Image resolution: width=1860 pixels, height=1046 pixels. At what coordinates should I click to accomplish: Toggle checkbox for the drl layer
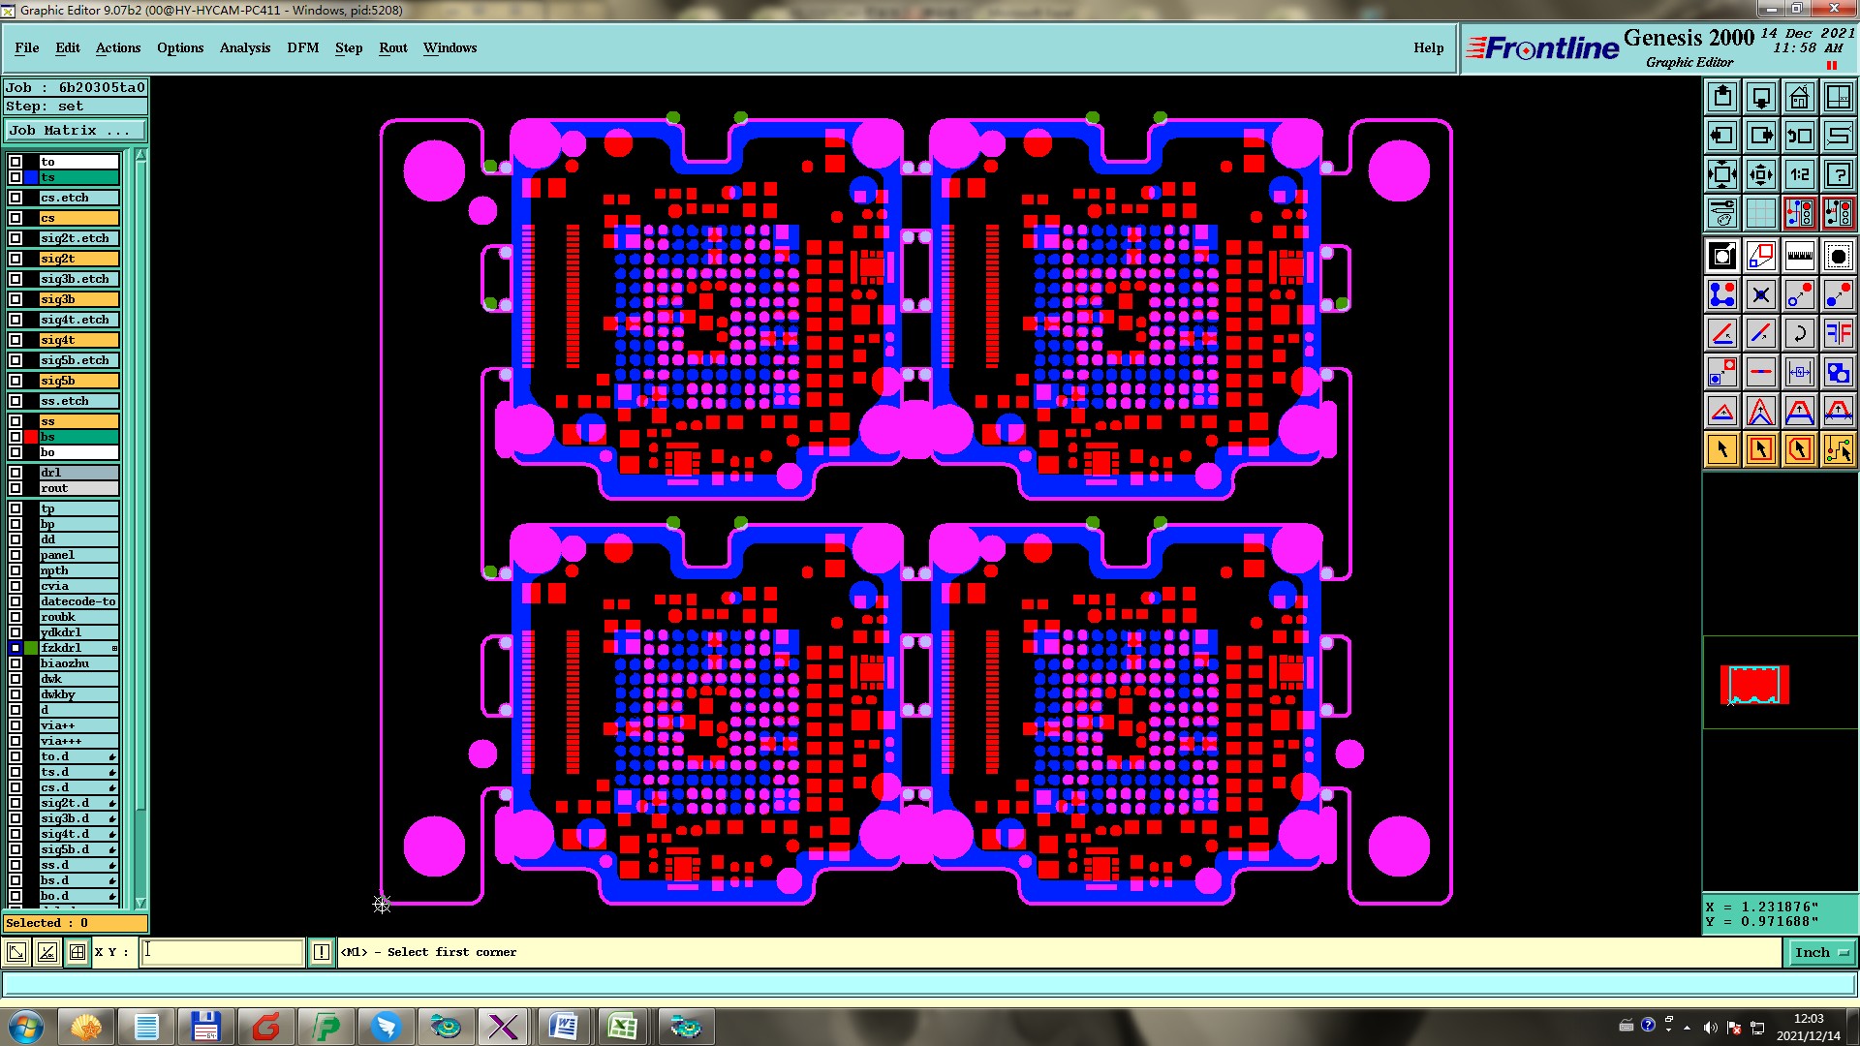[15, 473]
